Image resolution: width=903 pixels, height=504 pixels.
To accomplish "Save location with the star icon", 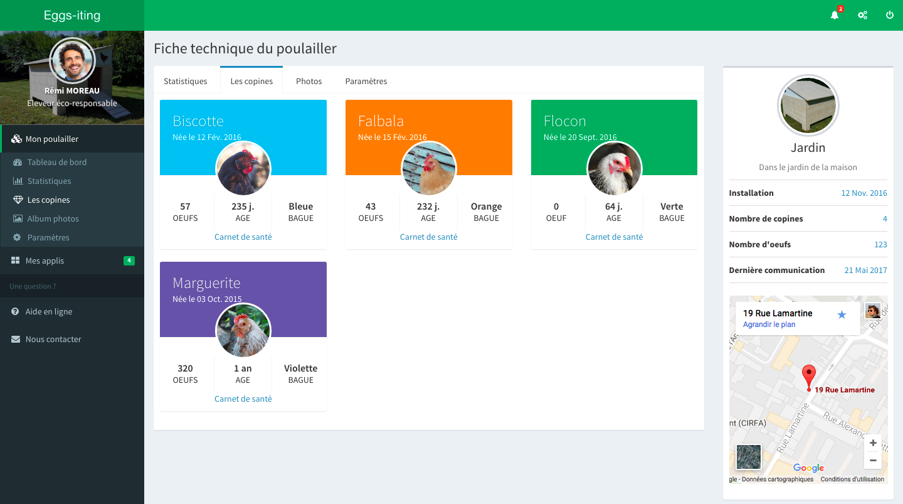I will [x=842, y=314].
